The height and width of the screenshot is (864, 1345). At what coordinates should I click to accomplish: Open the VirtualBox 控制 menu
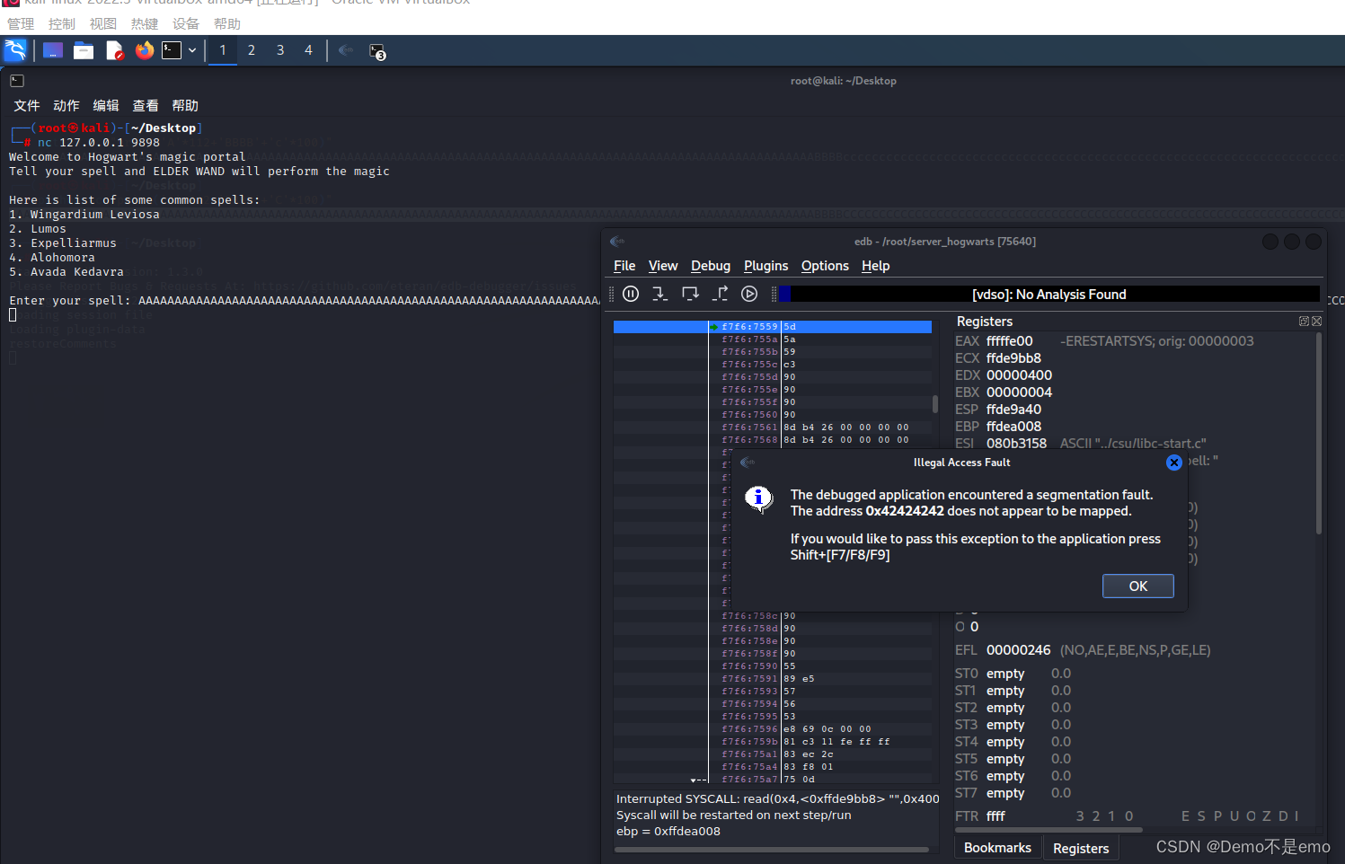[62, 23]
